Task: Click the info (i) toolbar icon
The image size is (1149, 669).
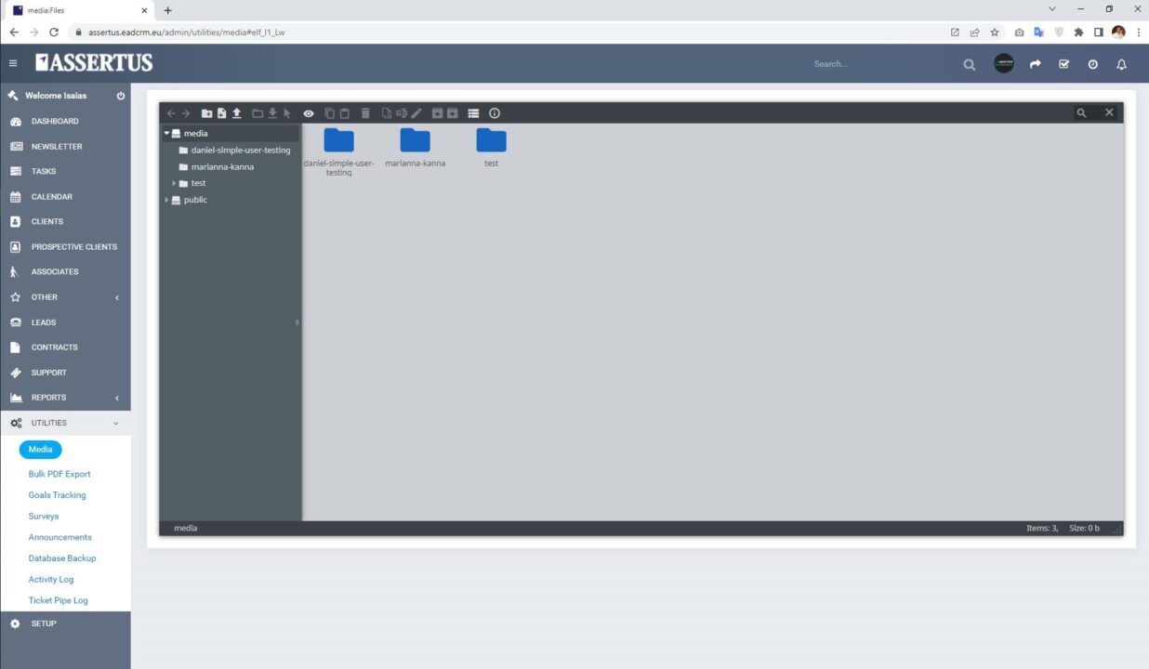Action: pos(495,113)
